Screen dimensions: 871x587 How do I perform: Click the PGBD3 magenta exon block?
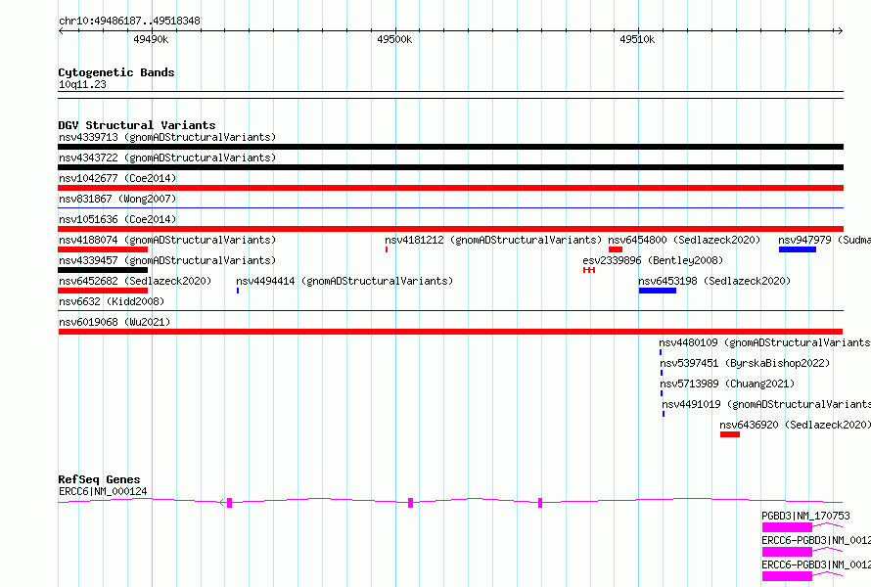pyautogui.click(x=787, y=527)
